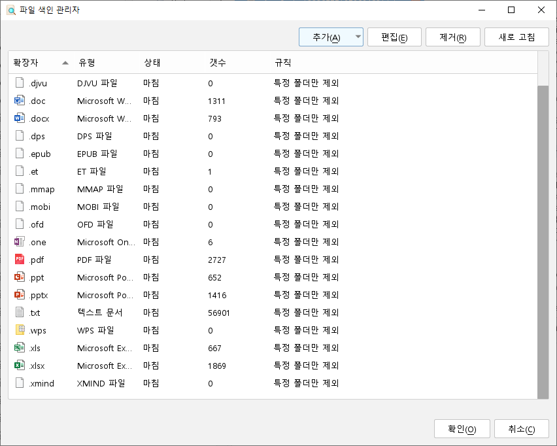This screenshot has height=446, width=557.
Task: Click the text document icon for .txt
Action: tap(20, 313)
